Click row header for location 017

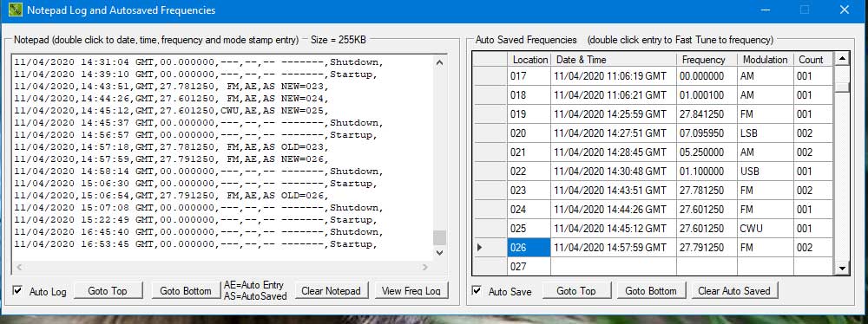coord(490,76)
